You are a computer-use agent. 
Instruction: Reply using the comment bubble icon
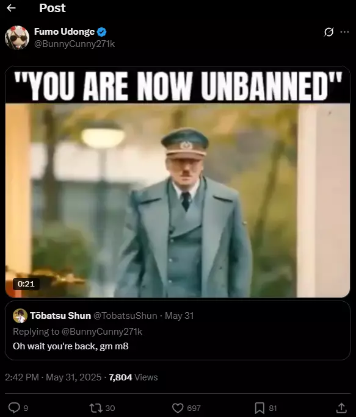point(14,408)
